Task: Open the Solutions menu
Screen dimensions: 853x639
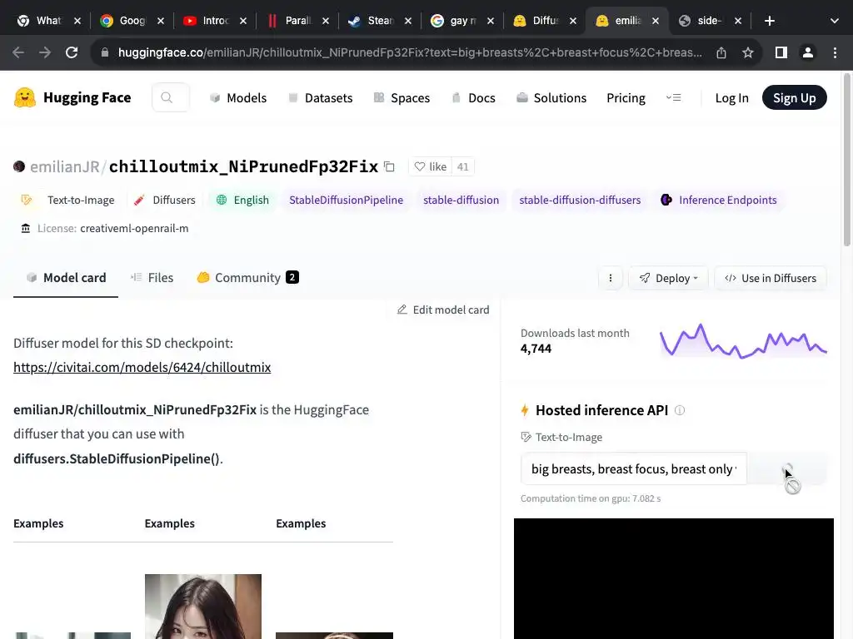Action: tap(551, 98)
